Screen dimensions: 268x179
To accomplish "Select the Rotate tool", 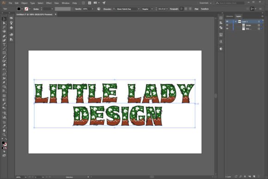I will pos(4,70).
